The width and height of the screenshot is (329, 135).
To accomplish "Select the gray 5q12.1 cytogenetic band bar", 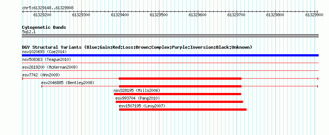I will click(x=170, y=36).
